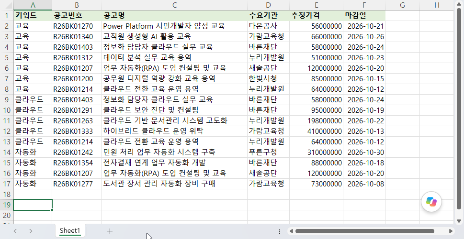Select cell with R26BK01340

click(x=77, y=37)
